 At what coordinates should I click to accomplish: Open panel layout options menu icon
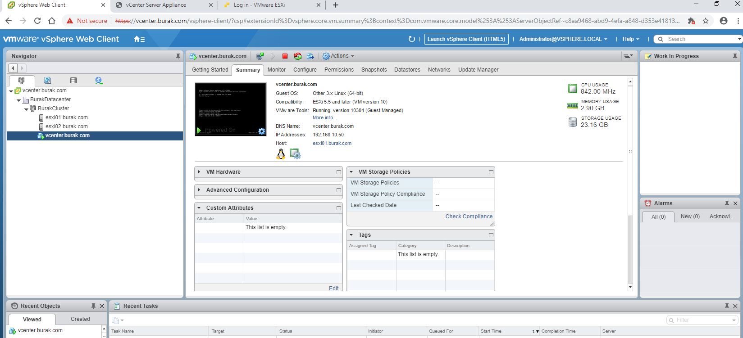point(628,56)
